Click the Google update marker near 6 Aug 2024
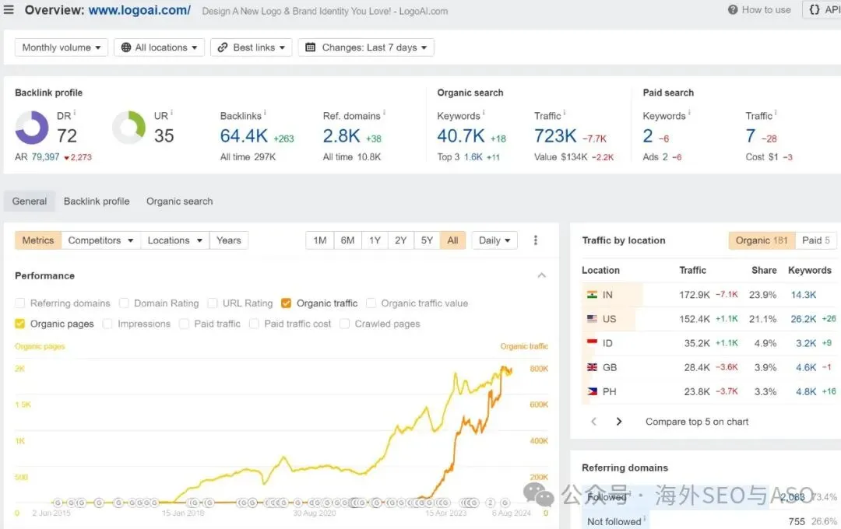The width and height of the screenshot is (841, 529). point(505,503)
